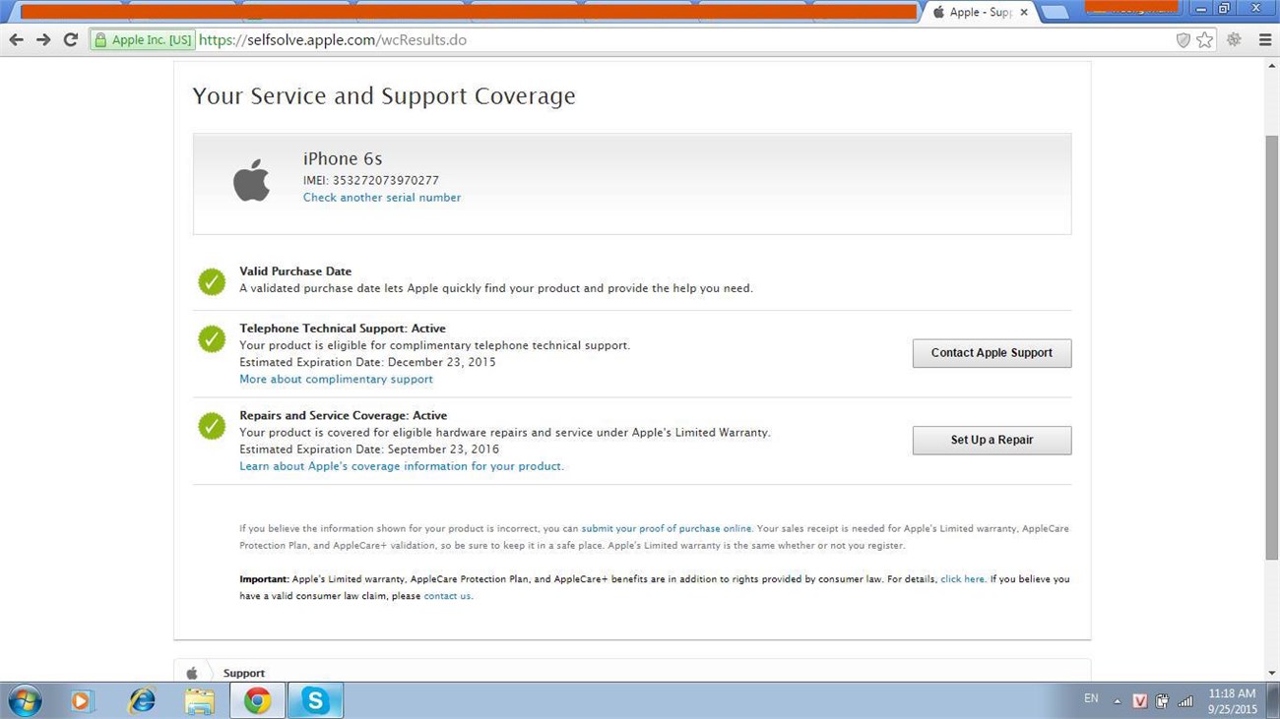Image resolution: width=1280 pixels, height=719 pixels.
Task: Click Check another serial number link
Action: click(382, 198)
